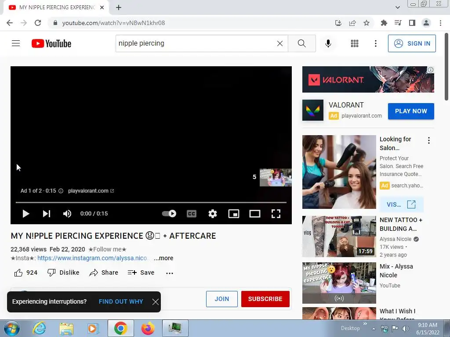The image size is (450, 337).
Task: Click the JOIN button
Action: [222, 299]
